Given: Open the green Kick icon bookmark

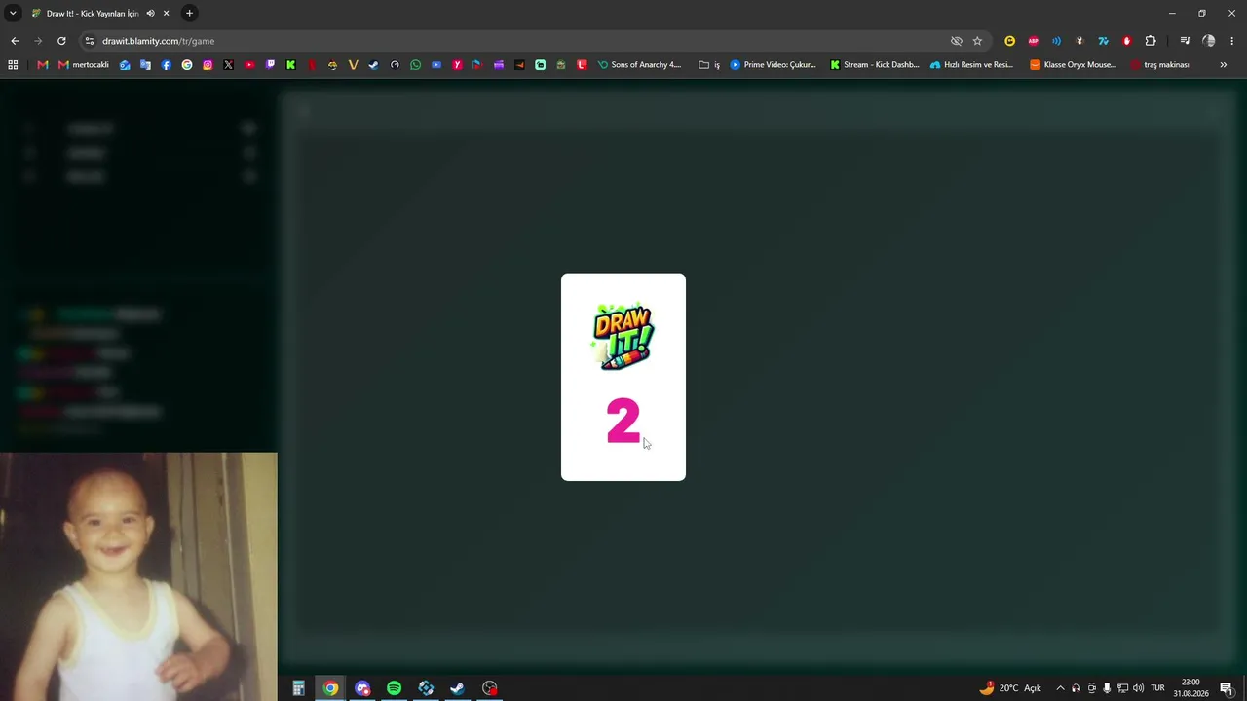Looking at the screenshot, I should pyautogui.click(x=290, y=65).
